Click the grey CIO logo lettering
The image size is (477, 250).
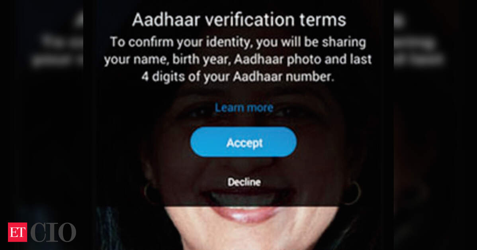click(53, 232)
